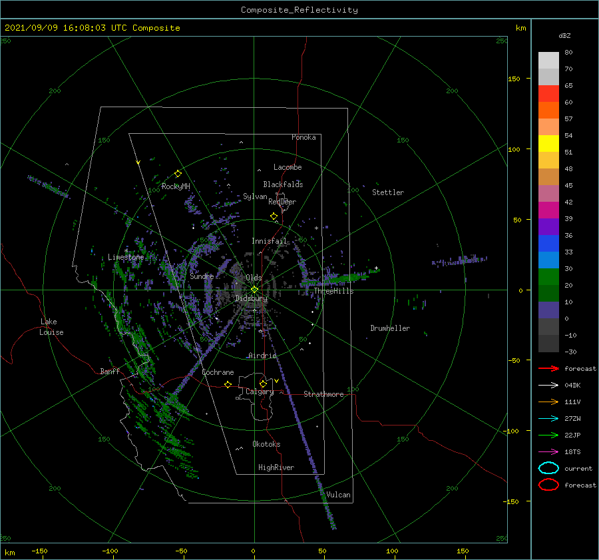Click the 22JP legend label text
Screen dimensions: 599x560
coord(572,435)
